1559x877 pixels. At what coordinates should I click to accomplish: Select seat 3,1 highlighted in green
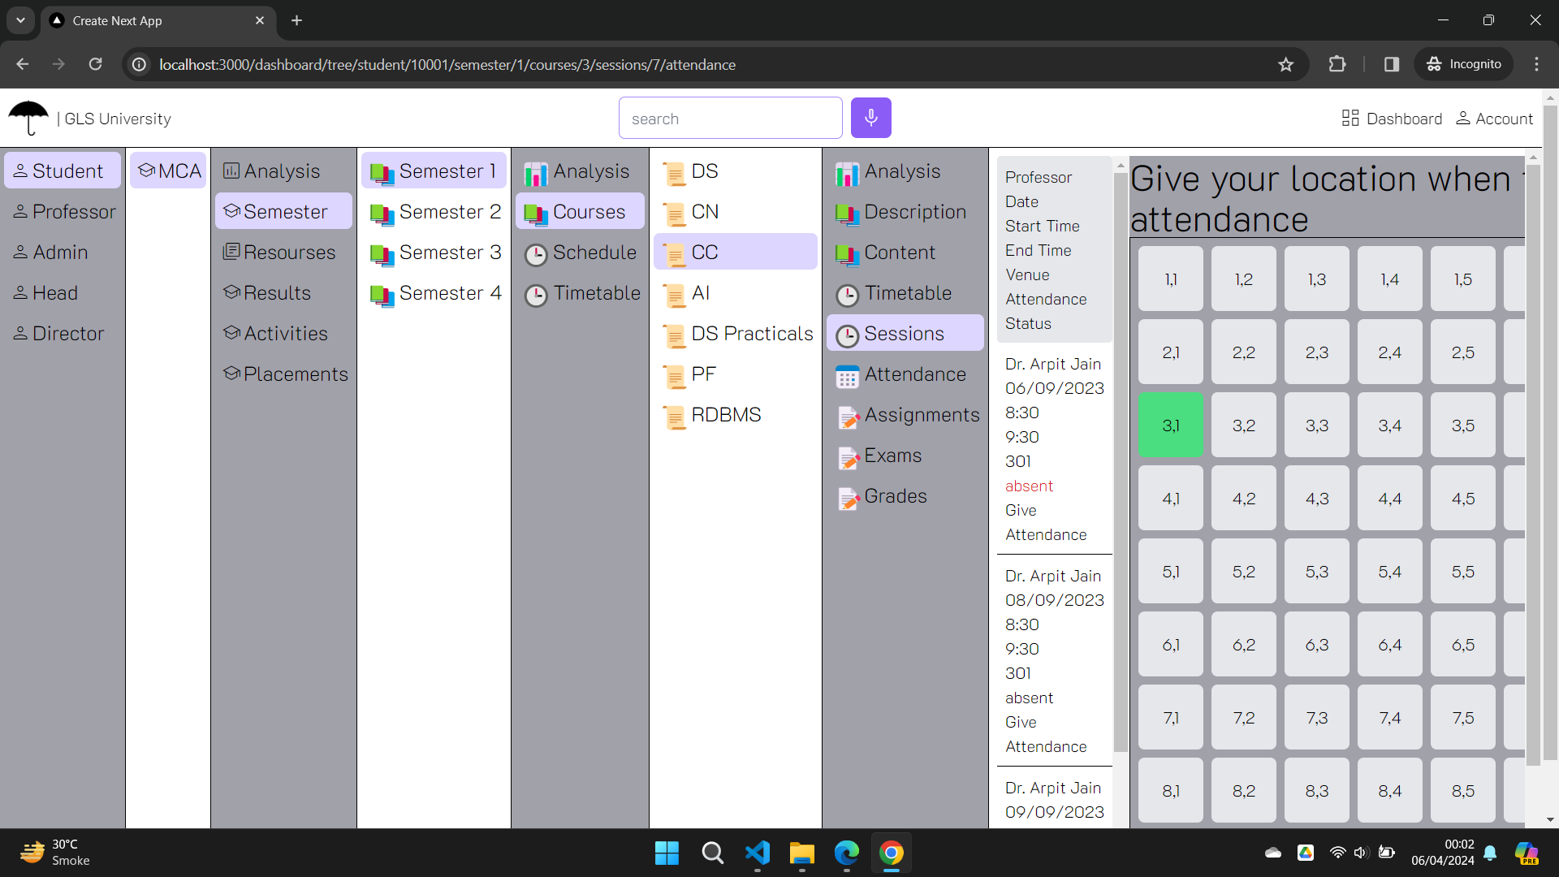pos(1170,426)
